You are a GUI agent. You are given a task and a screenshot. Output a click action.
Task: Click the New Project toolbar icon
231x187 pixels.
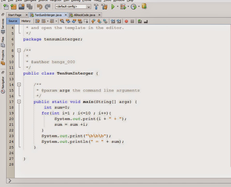[x=13, y=7]
